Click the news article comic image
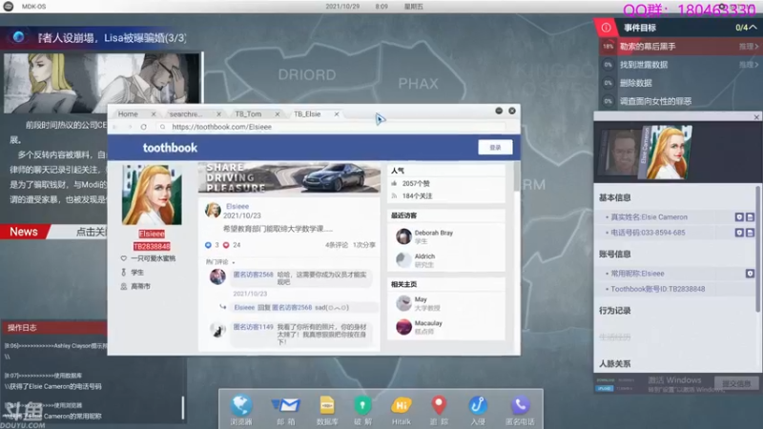This screenshot has height=429, width=763. click(102, 83)
